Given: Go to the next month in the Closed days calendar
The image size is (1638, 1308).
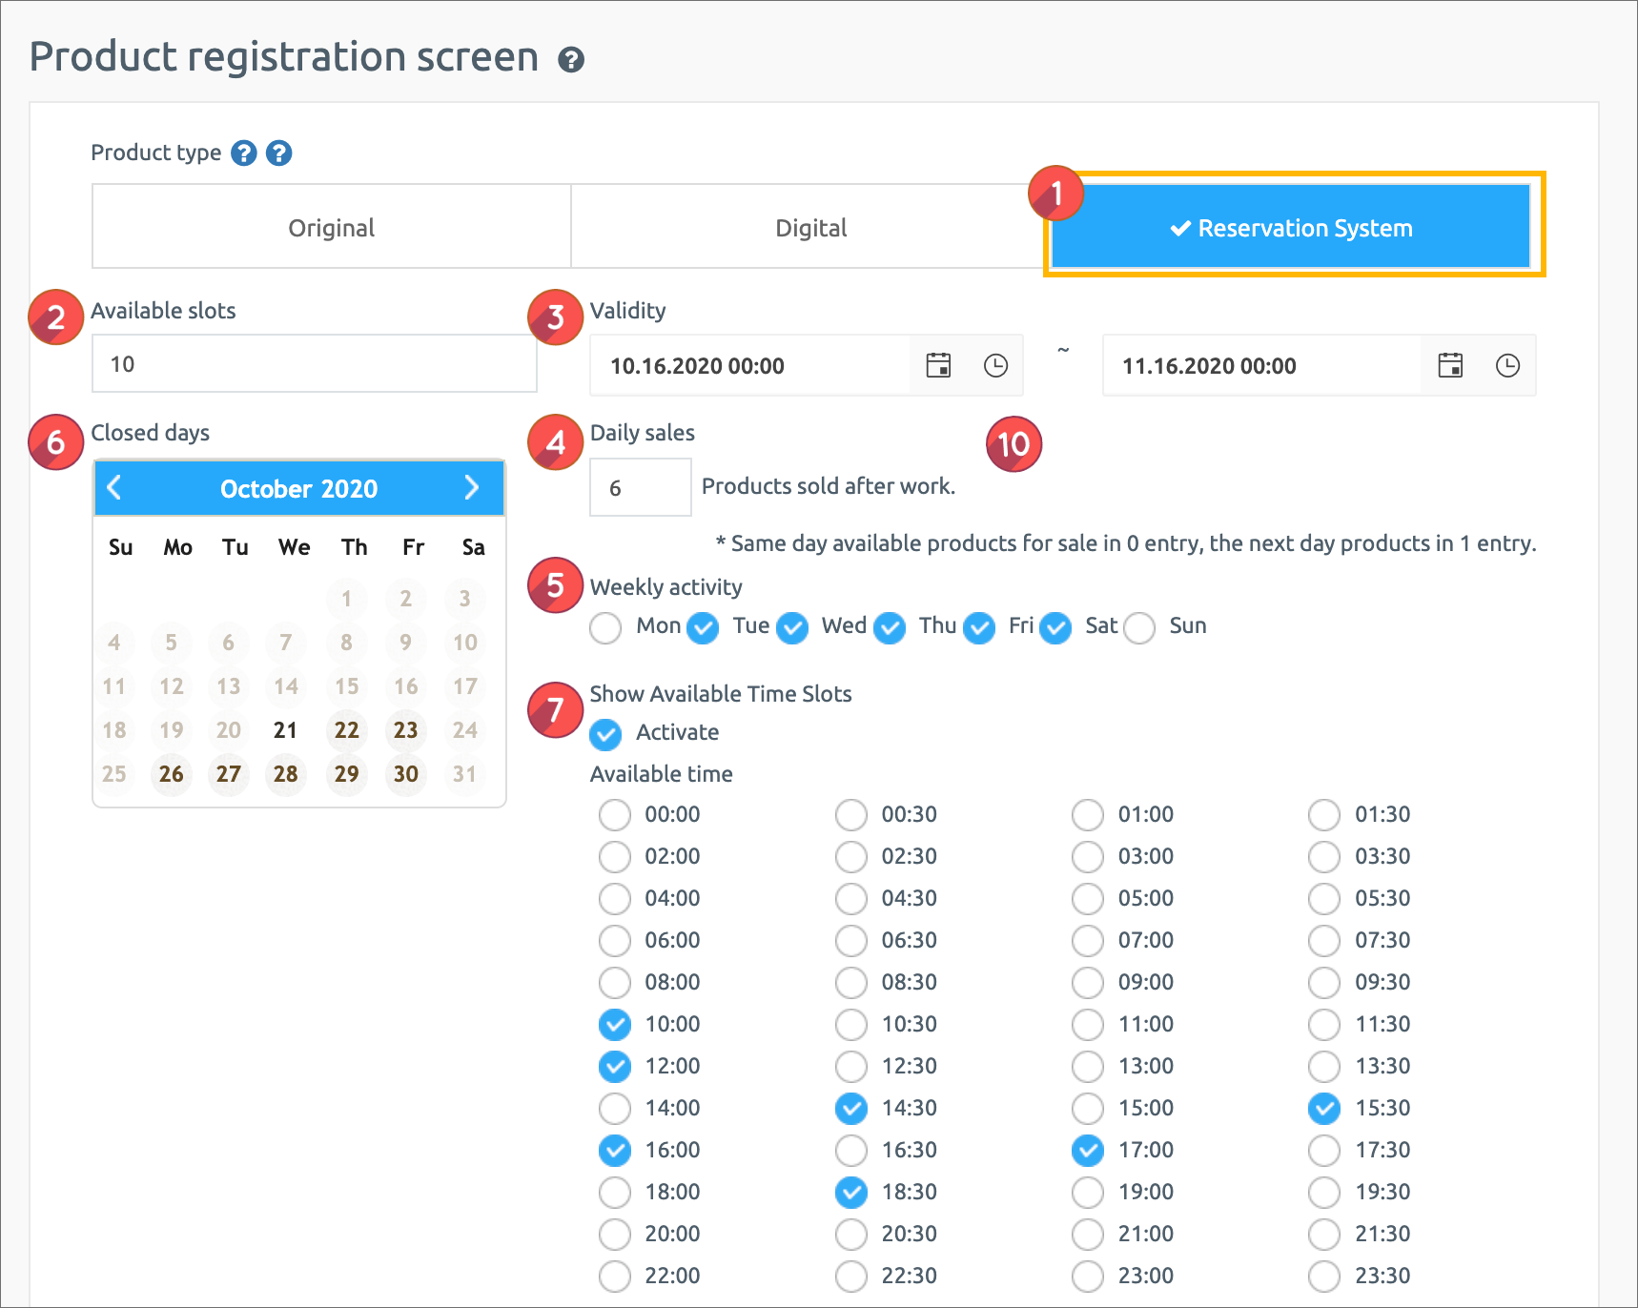Looking at the screenshot, I should [x=471, y=488].
